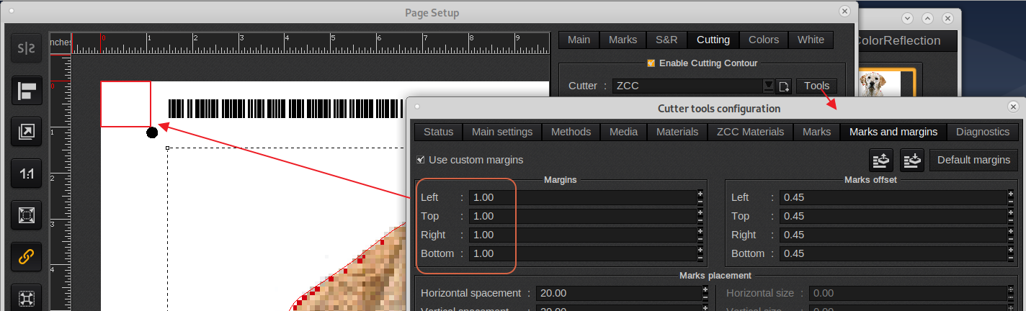This screenshot has width=1026, height=311.
Task: Click the Marks offset Right field
Action: click(x=892, y=235)
